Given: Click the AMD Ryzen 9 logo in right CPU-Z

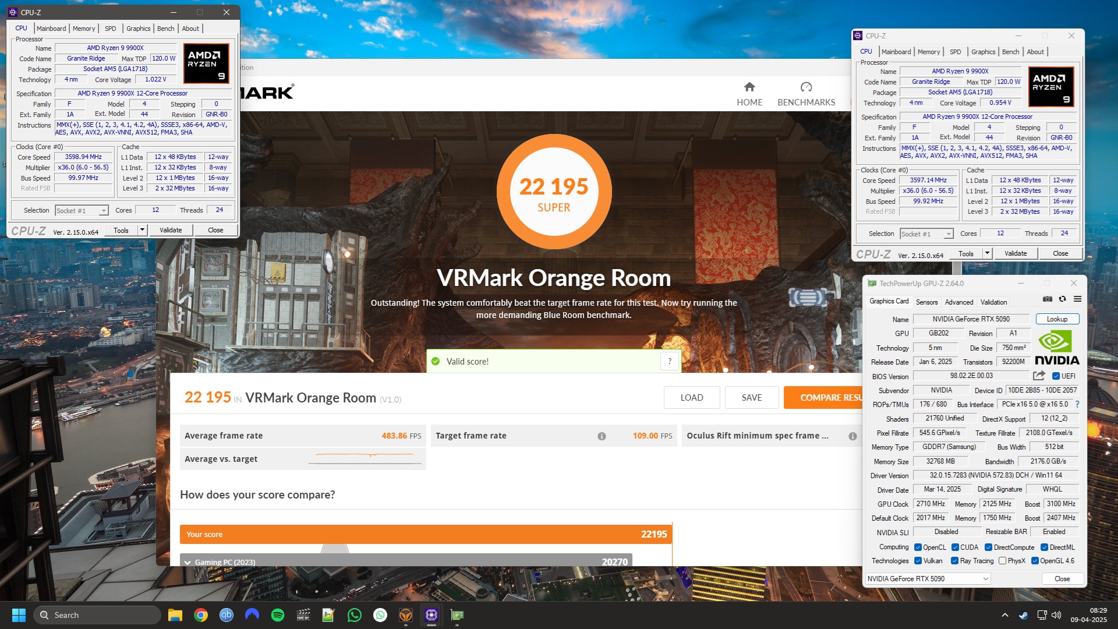Looking at the screenshot, I should tap(1051, 87).
